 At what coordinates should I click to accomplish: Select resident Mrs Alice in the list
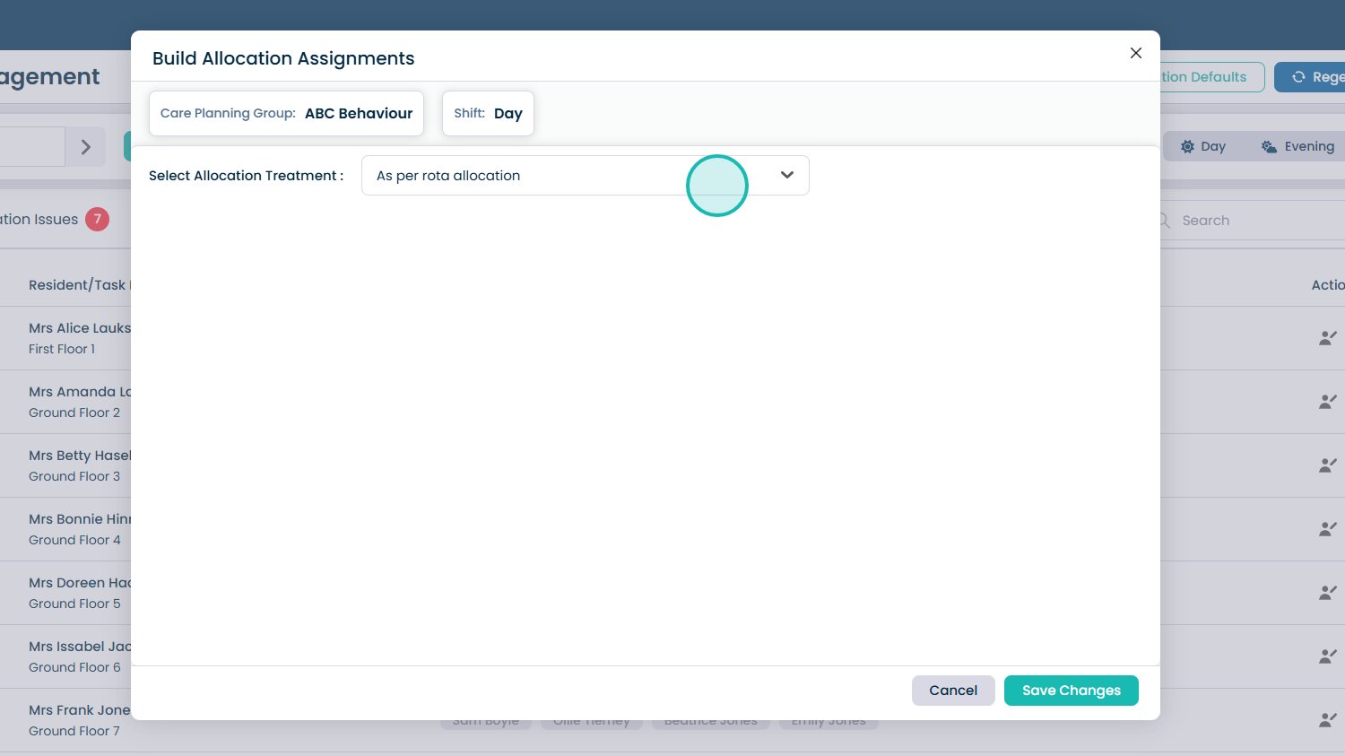pos(80,328)
